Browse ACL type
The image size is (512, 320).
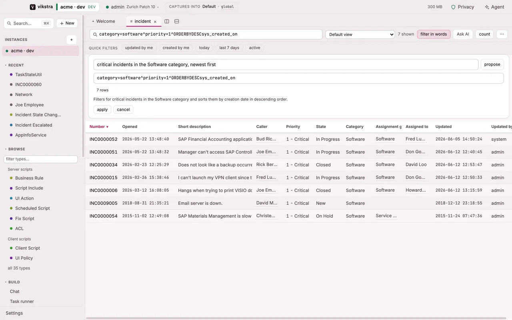(19, 229)
